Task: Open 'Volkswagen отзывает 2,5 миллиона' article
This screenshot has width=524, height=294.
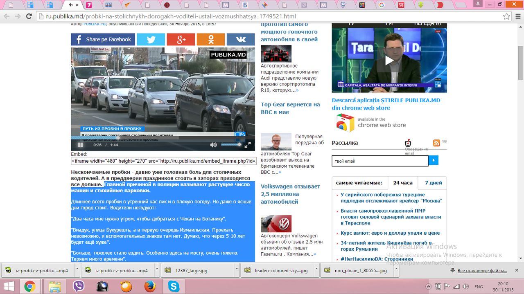Action: point(290,194)
